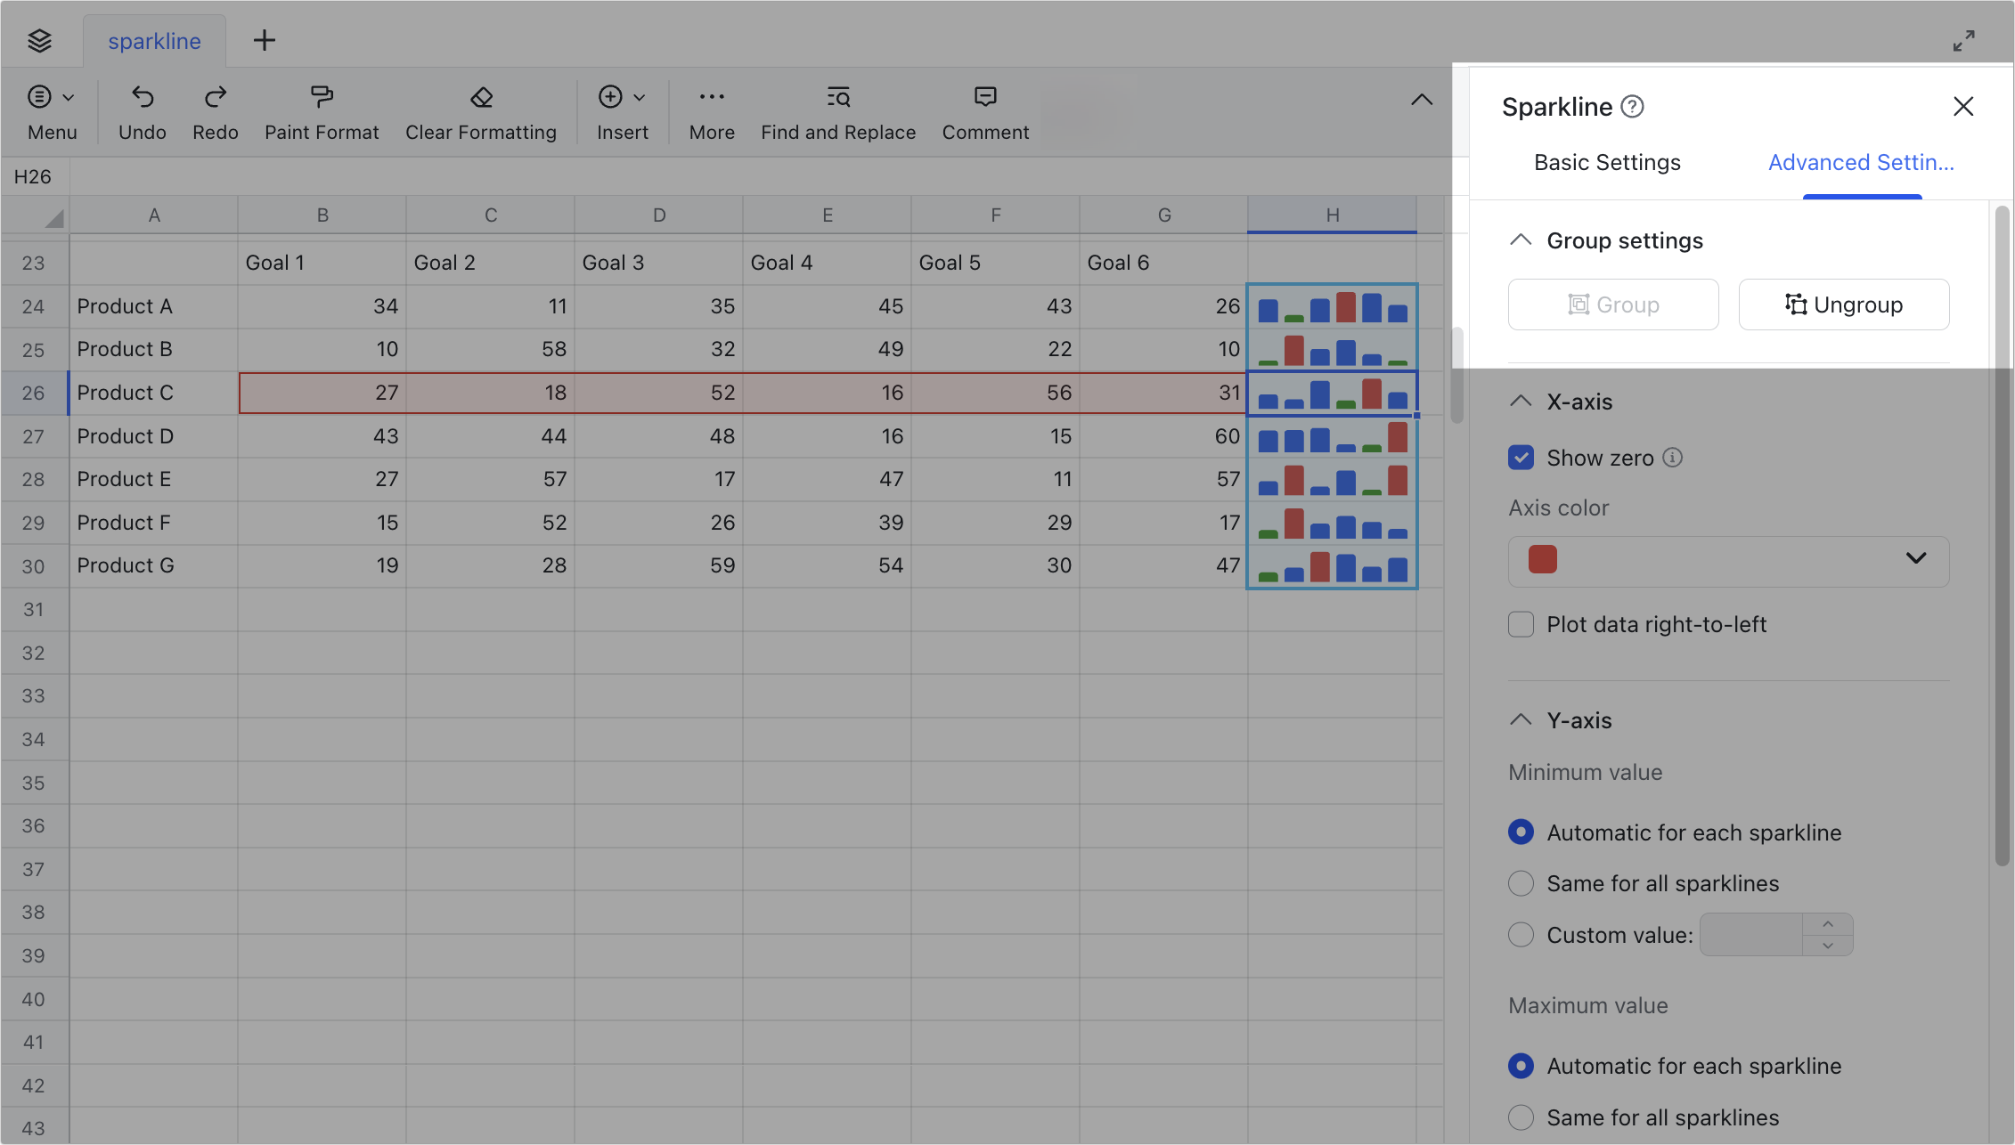Open the Sparkline help icon
The height and width of the screenshot is (1145, 2015).
(1633, 106)
